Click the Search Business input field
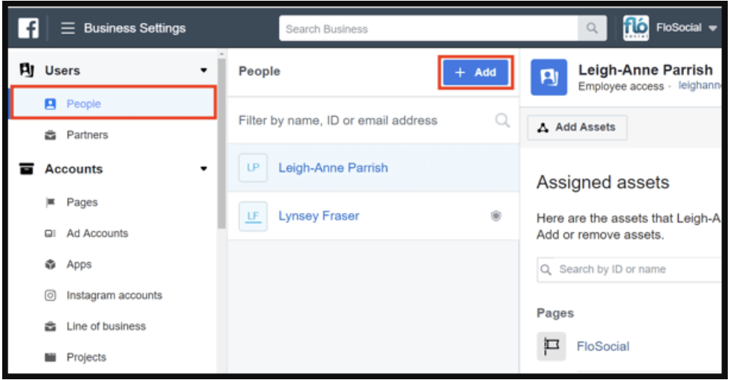 point(429,29)
